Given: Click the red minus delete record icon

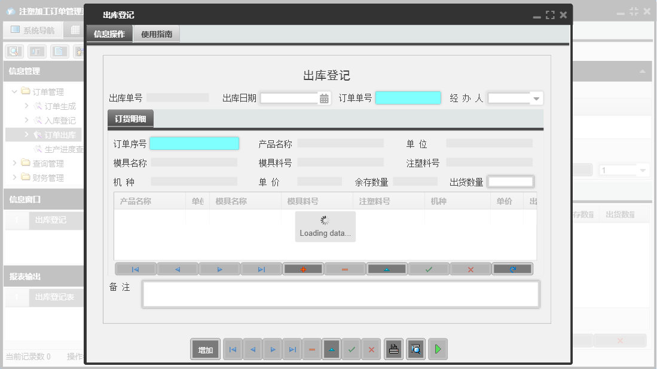Looking at the screenshot, I should click(x=345, y=269).
